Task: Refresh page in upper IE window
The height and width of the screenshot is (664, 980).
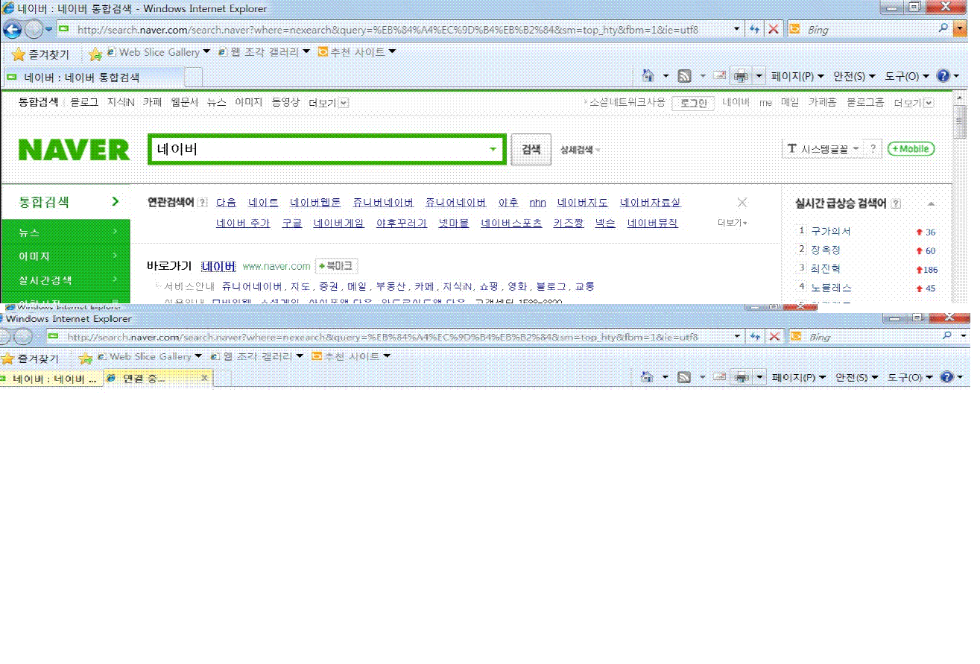Action: (x=754, y=29)
